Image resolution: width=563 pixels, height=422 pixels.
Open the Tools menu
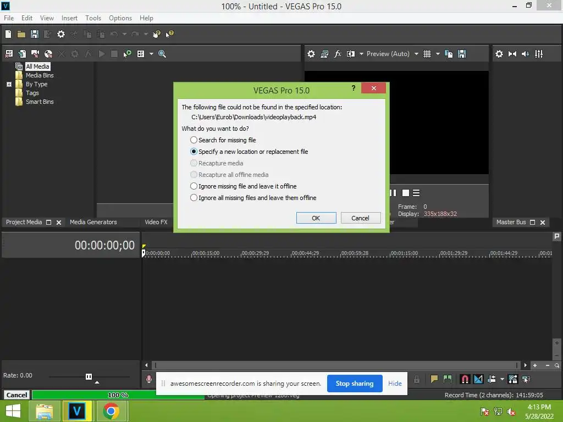(x=93, y=18)
